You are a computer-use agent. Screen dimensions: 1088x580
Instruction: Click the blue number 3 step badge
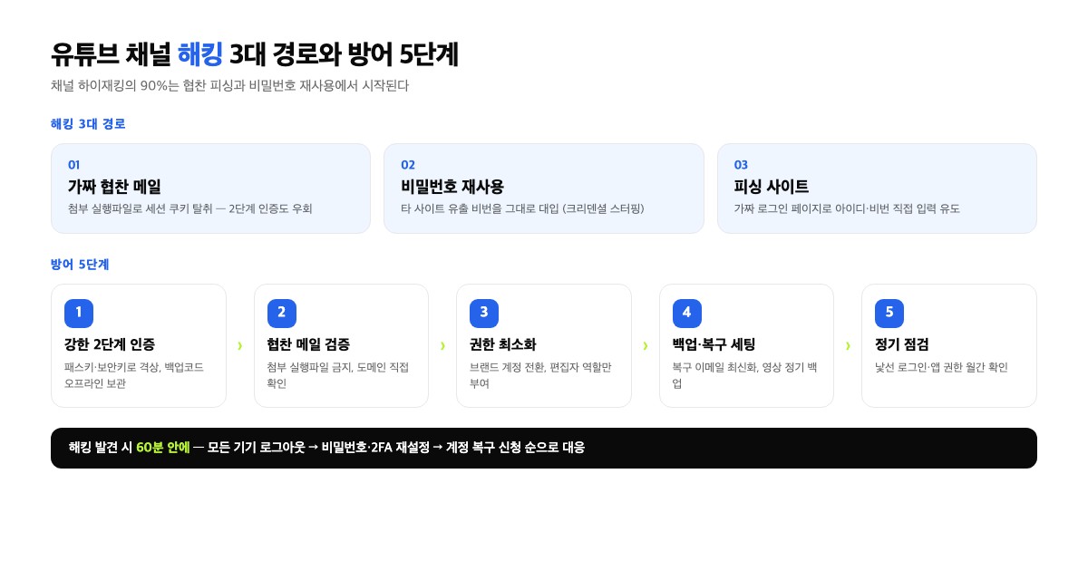tap(484, 313)
